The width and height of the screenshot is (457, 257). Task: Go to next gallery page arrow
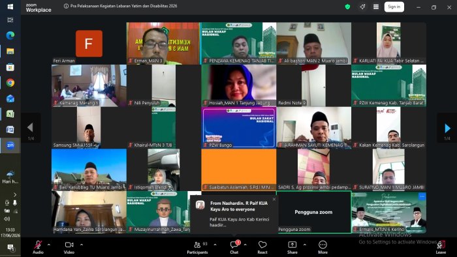(x=447, y=128)
